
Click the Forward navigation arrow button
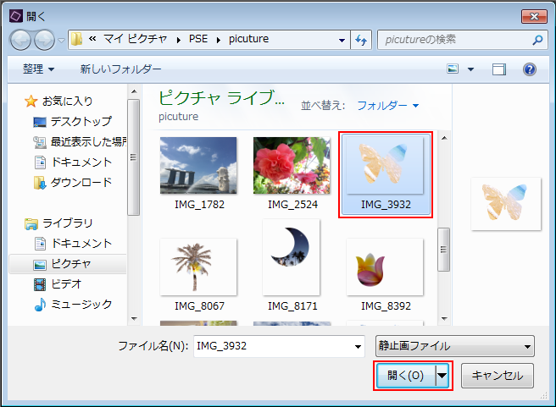point(44,40)
